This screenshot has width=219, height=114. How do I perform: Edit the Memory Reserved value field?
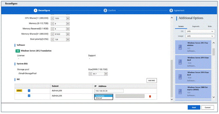tap(60, 29)
